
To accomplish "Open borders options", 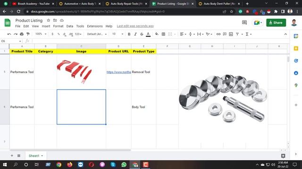I will point(163,34).
